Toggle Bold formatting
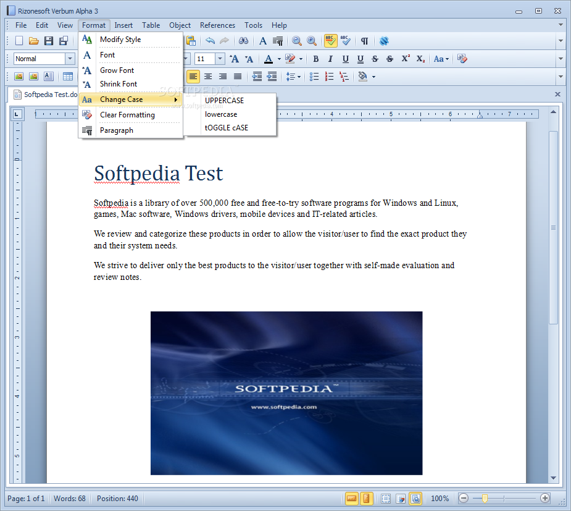 315,59
